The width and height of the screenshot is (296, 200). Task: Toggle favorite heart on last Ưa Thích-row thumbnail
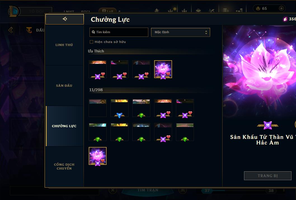168,74
